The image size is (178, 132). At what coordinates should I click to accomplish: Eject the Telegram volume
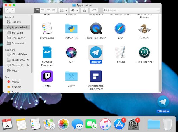28,60
